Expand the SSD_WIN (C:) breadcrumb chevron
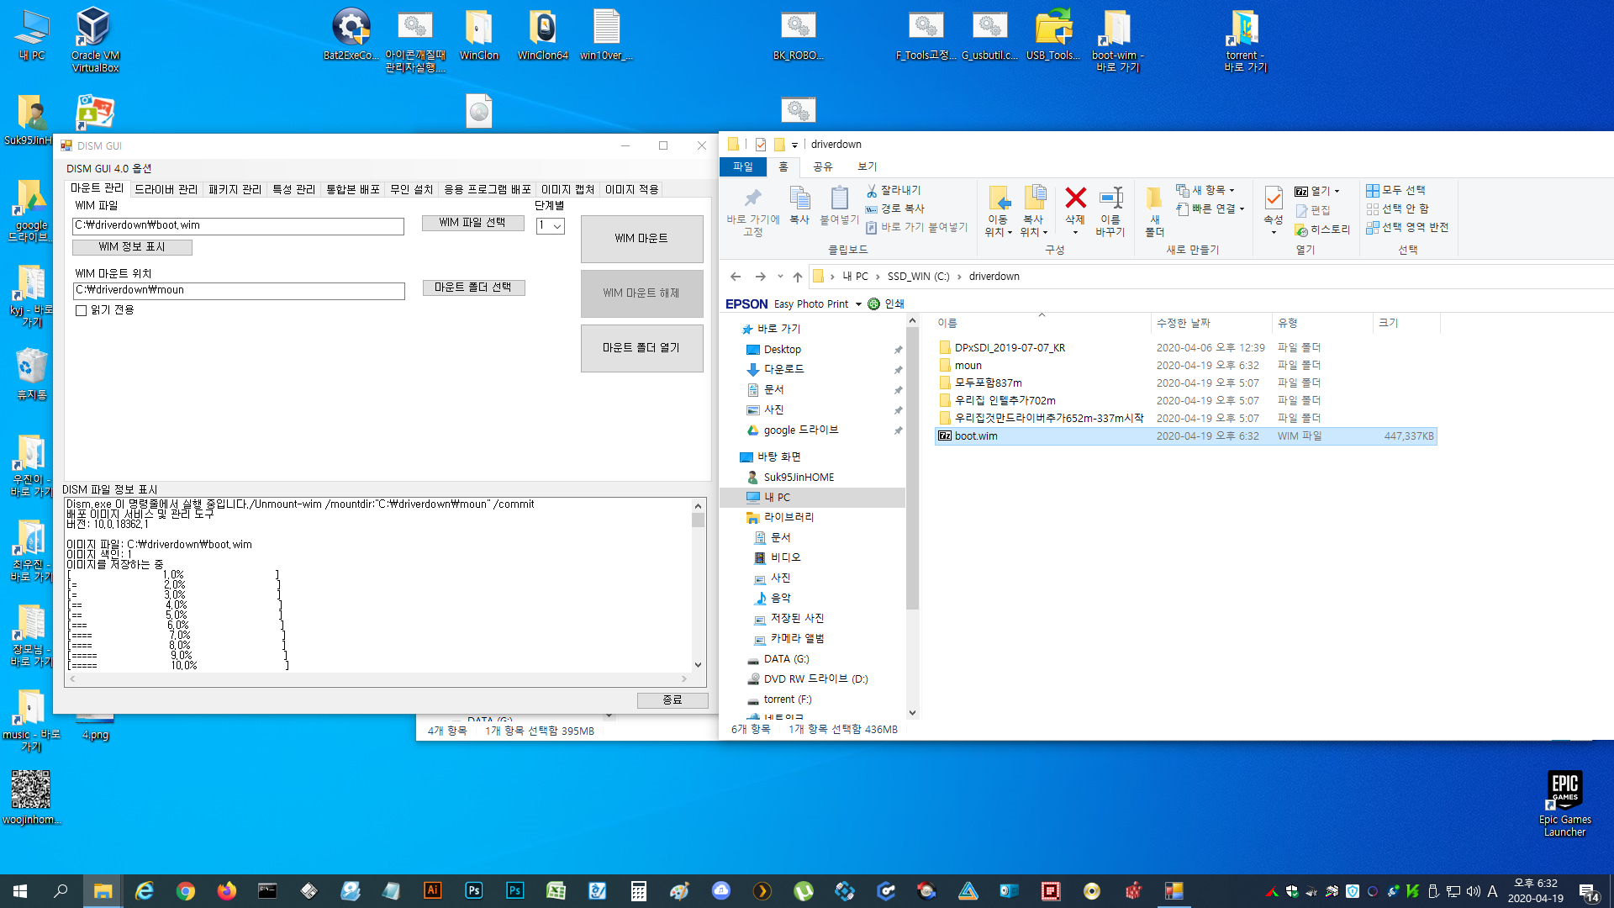This screenshot has width=1614, height=908. (x=959, y=277)
